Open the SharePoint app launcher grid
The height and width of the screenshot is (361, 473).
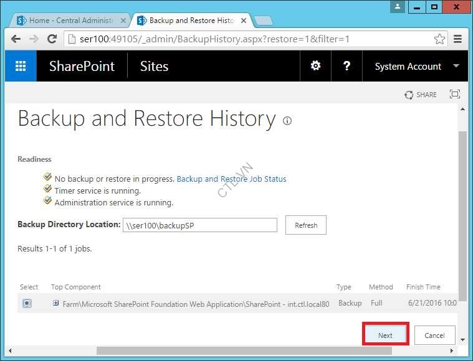[x=21, y=66]
